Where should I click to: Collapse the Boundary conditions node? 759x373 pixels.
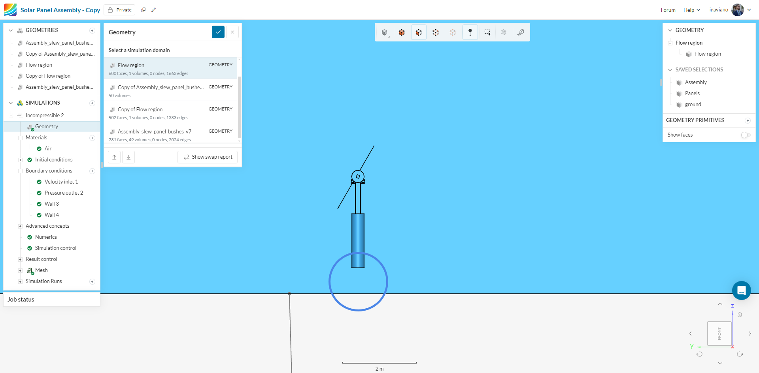pyautogui.click(x=20, y=171)
